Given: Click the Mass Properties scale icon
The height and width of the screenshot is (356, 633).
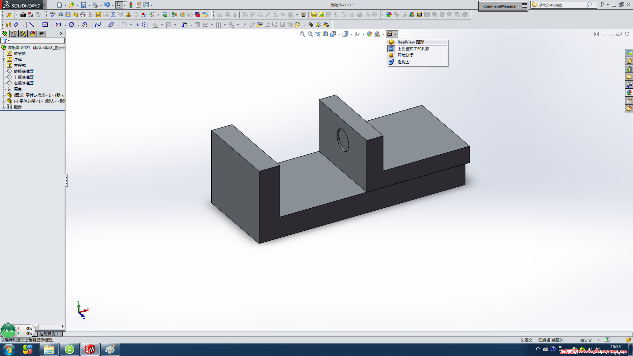Looking at the screenshot, I should point(68,15).
